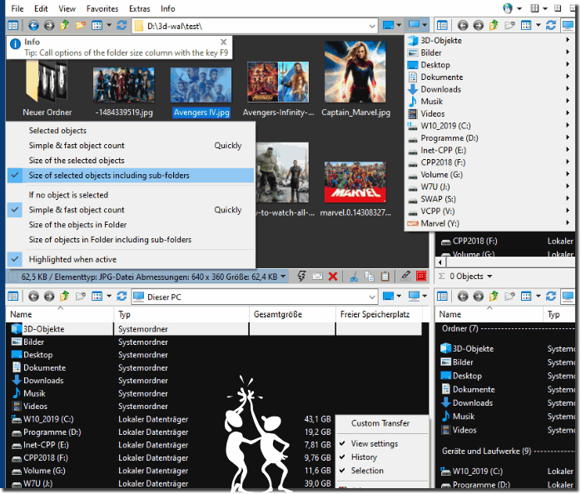The image size is (581, 494).
Task: Click the red grid icon in status bar
Action: (x=421, y=277)
